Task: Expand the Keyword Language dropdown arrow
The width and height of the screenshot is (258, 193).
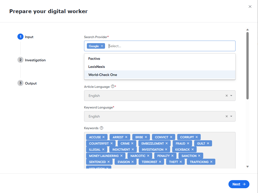Action: [x=231, y=116]
